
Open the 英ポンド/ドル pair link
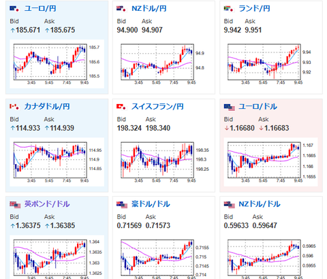(47, 204)
